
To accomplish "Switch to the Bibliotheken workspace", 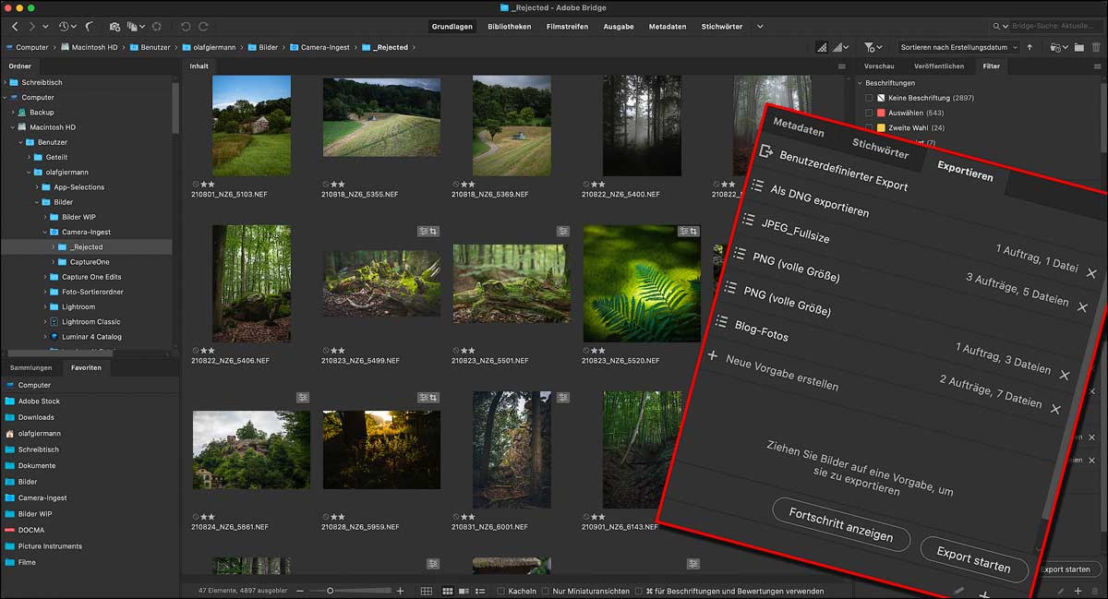I will pyautogui.click(x=509, y=27).
